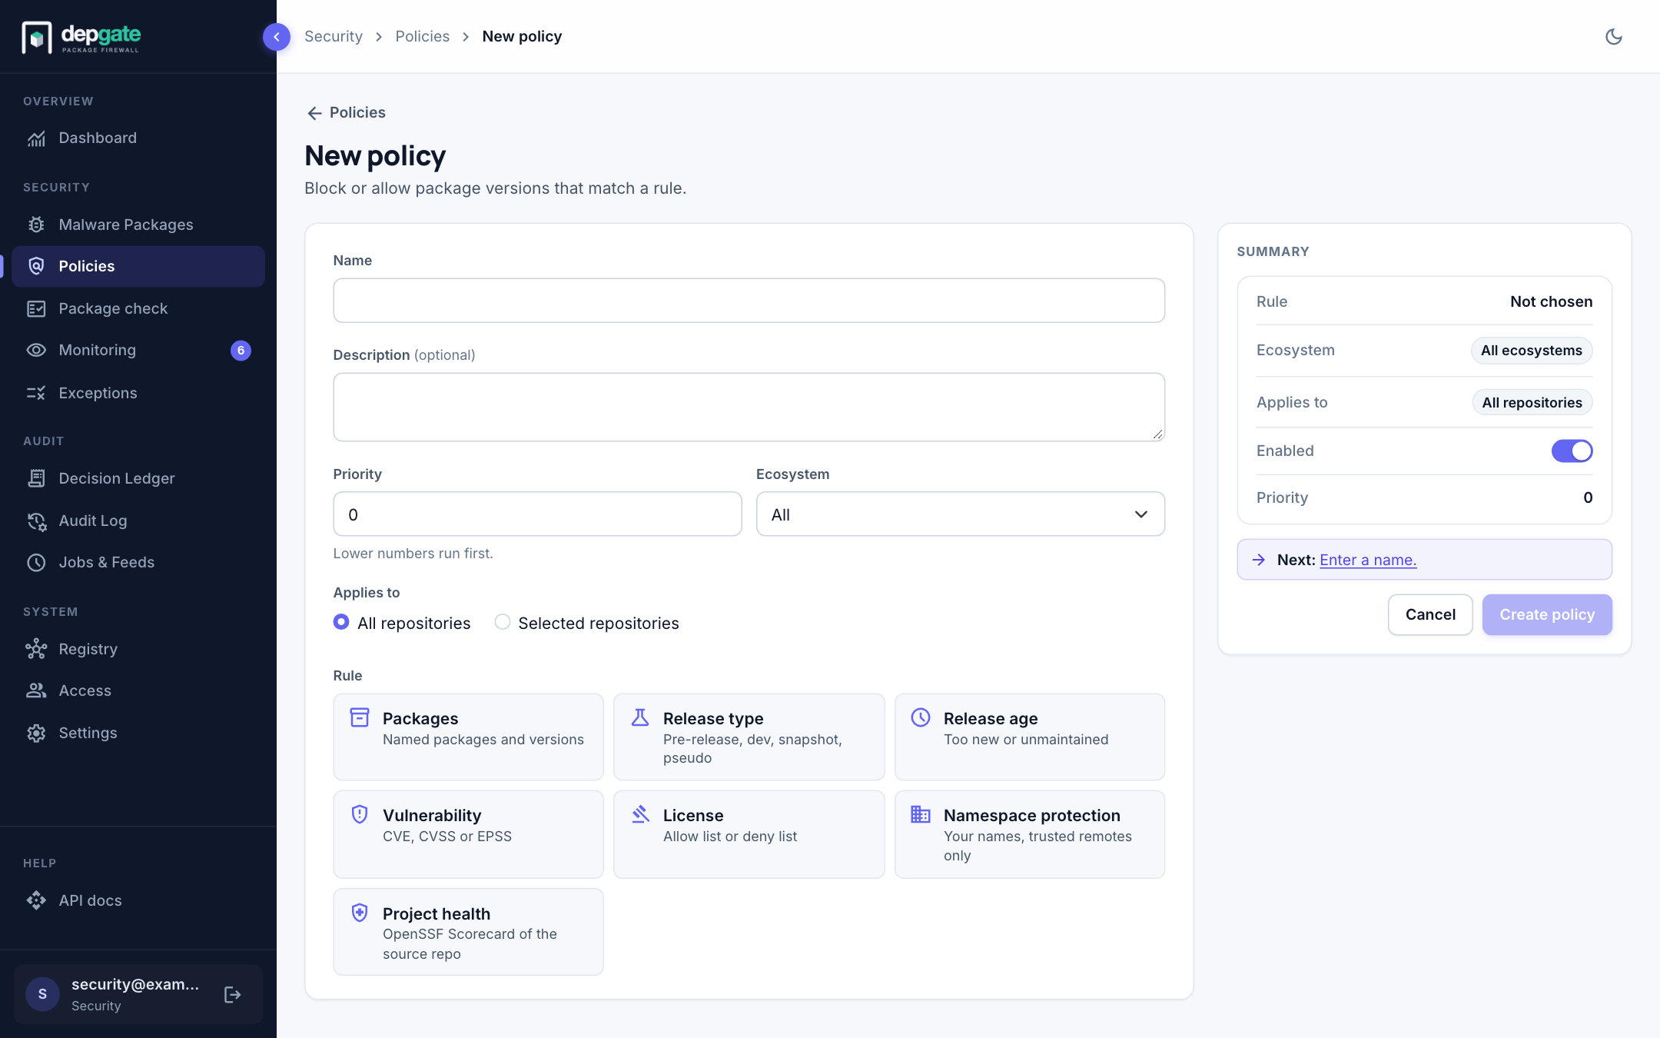Click the Dashboard chart icon
The height and width of the screenshot is (1038, 1660).
[x=36, y=138]
